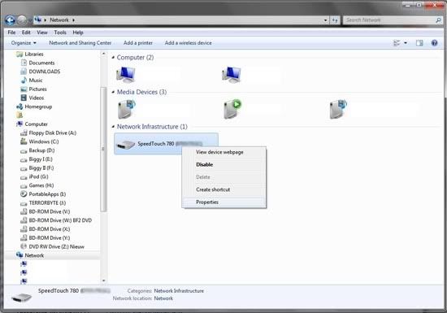Collapse the Computer (2) group
The width and height of the screenshot is (447, 313).
tap(113, 57)
